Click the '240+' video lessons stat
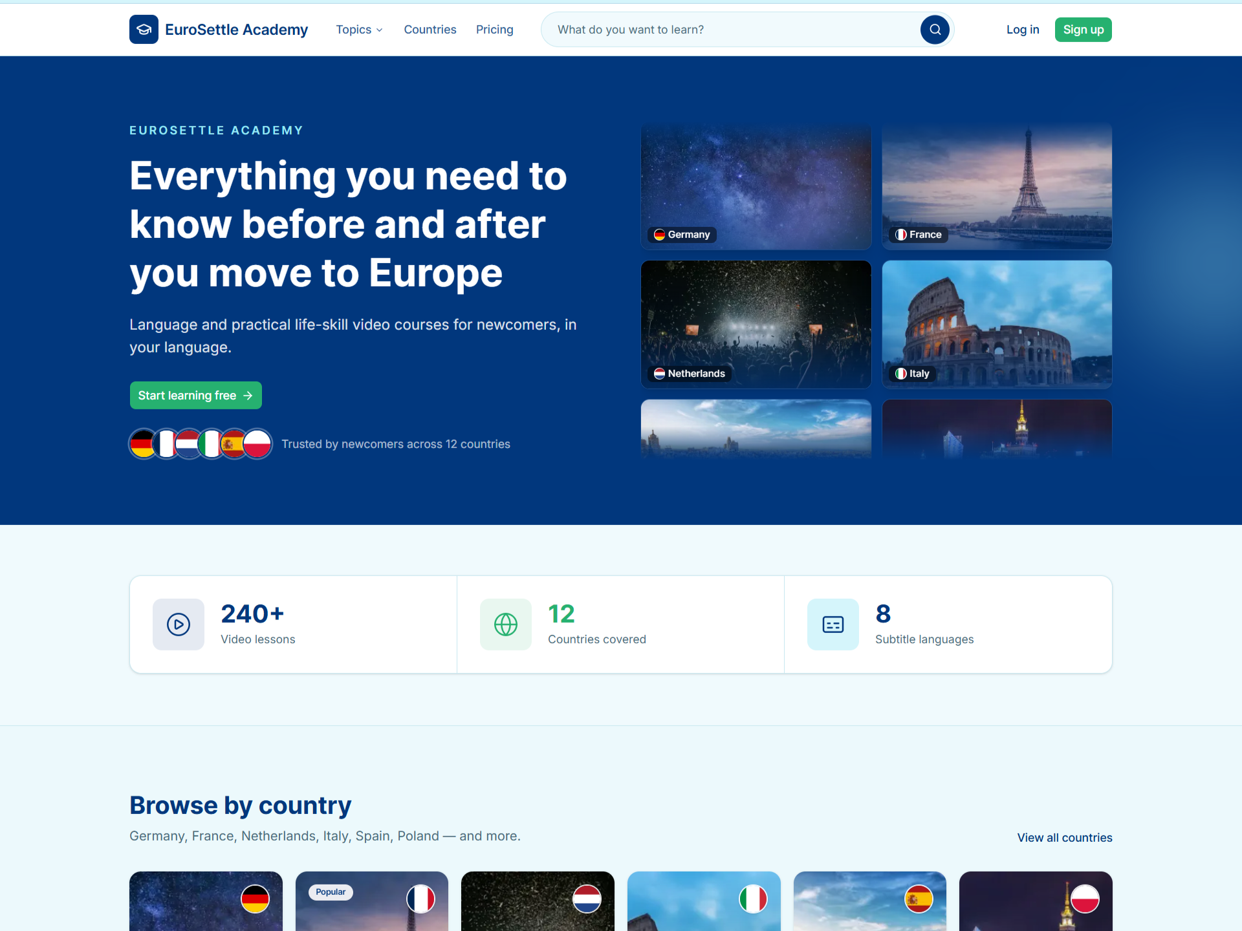This screenshot has width=1242, height=931. click(252, 614)
